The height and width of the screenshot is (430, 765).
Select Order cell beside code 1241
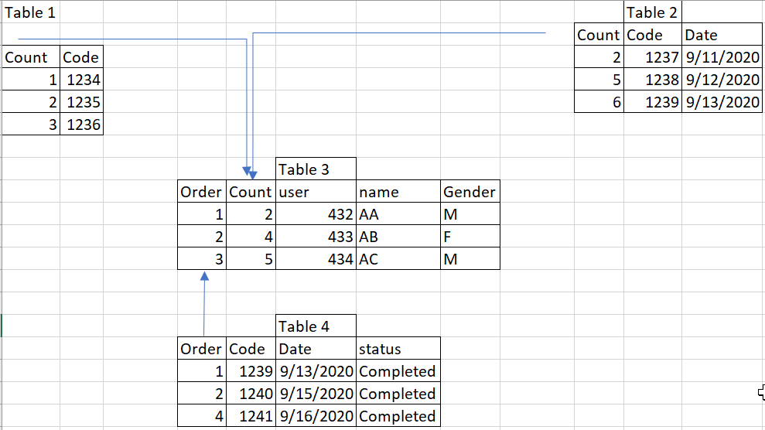tap(201, 416)
